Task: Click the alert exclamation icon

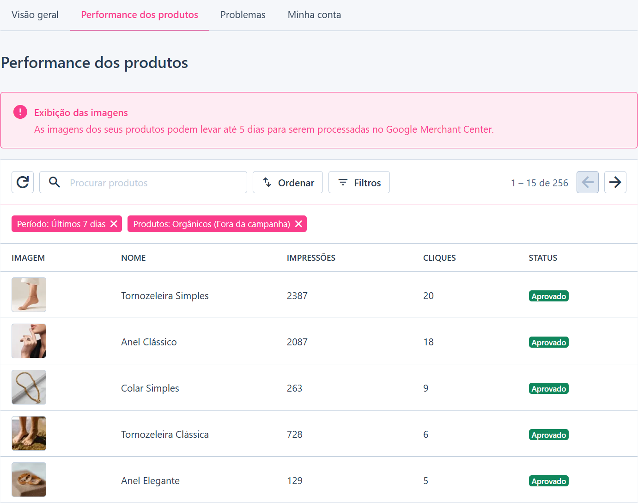Action: tap(20, 112)
